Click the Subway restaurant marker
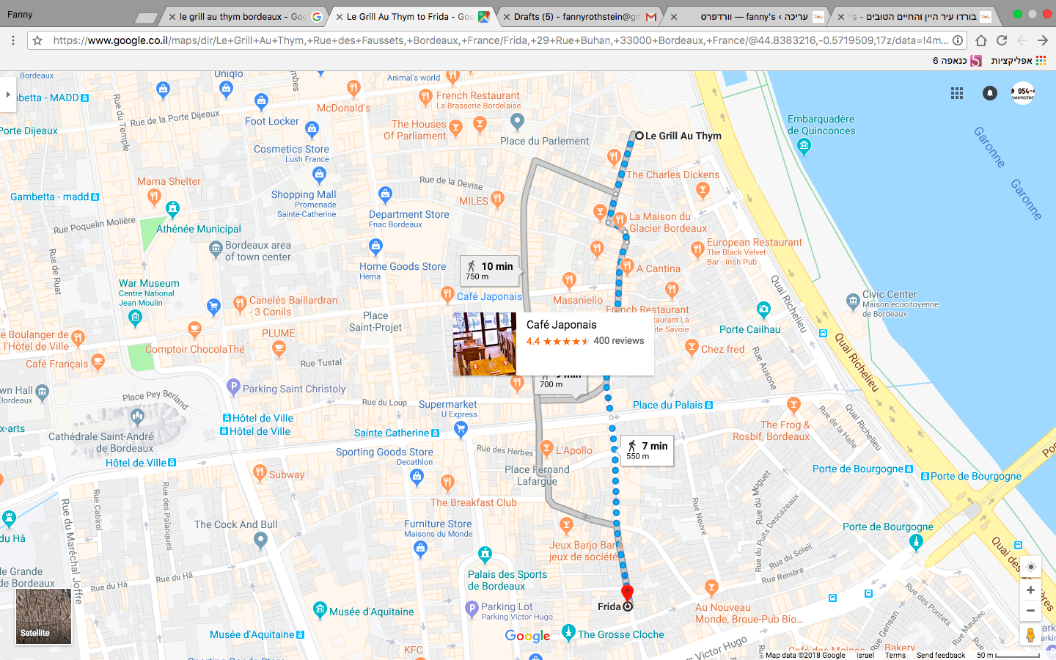Screen dimensions: 1056x660 pyautogui.click(x=260, y=472)
